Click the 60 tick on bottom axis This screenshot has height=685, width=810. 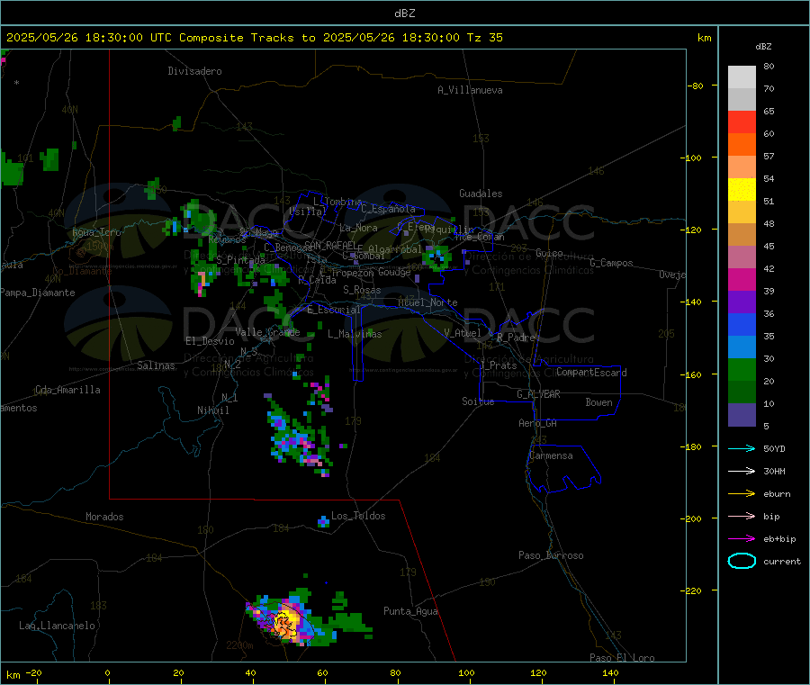click(x=322, y=672)
